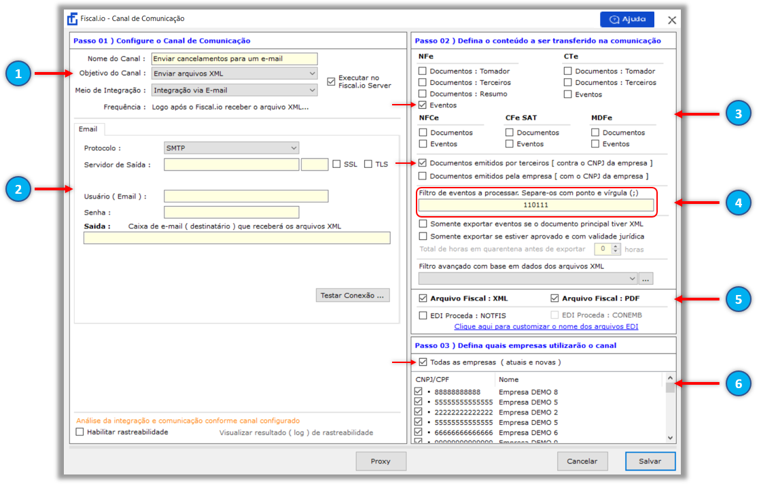Open Visualizar resultado (log) de rastreabilidade
Image resolution: width=759 pixels, height=484 pixels.
[x=296, y=432]
